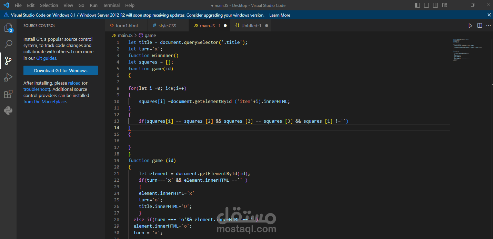
Task: Dismiss the Windows update notification banner
Action: (x=489, y=15)
